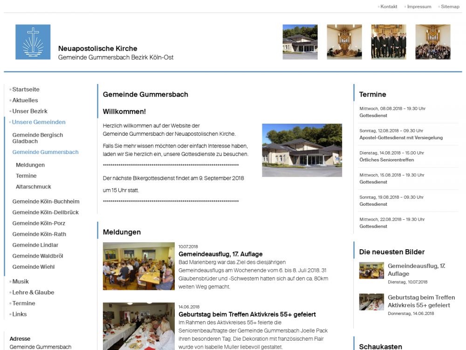The image size is (466, 350).
Task: Click the church building photo beside Willkommen text
Action: (302, 150)
